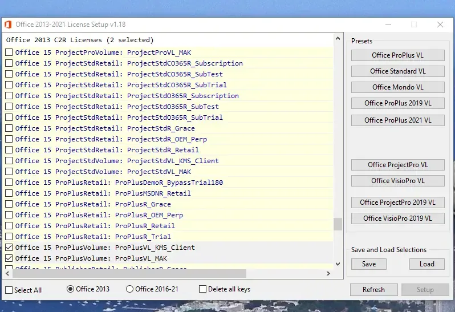Enable Delete all keys checkbox
Image resolution: width=455 pixels, height=312 pixels.
pyautogui.click(x=202, y=289)
